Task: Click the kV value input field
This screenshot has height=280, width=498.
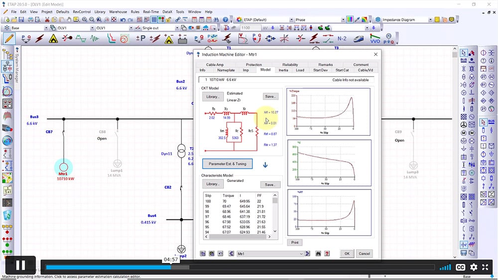Action: 250,28
